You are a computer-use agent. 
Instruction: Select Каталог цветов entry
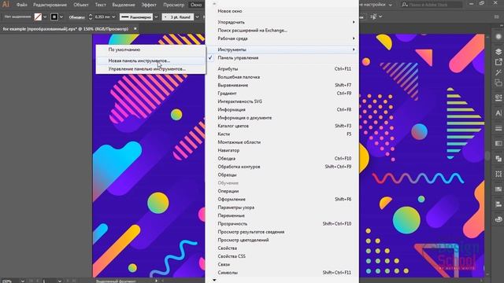[282, 126]
